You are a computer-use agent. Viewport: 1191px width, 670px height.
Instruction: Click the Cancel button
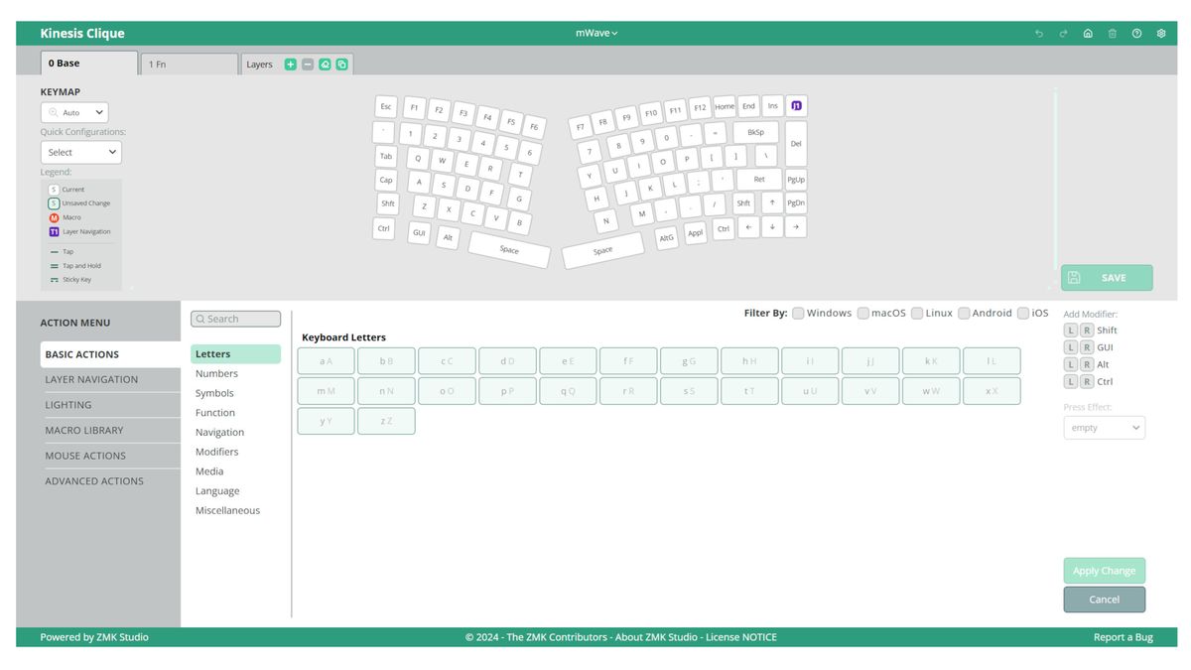(1105, 600)
